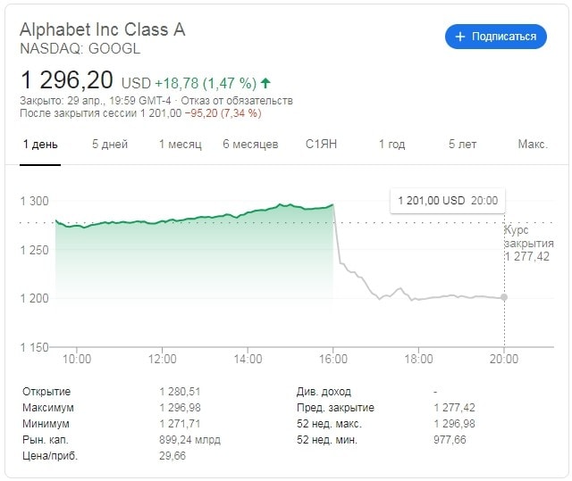Click the Alphabet Inc Class A title
This screenshot has width=572, height=481.
[103, 29]
